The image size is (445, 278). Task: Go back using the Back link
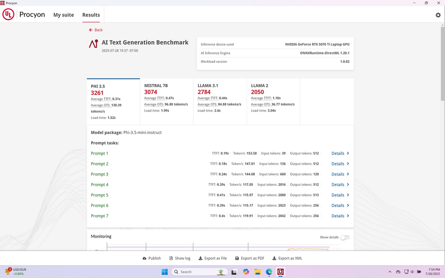pyautogui.click(x=96, y=30)
